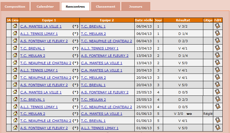Click the "Date réelle" column header
230x133 pixels.
144,20
